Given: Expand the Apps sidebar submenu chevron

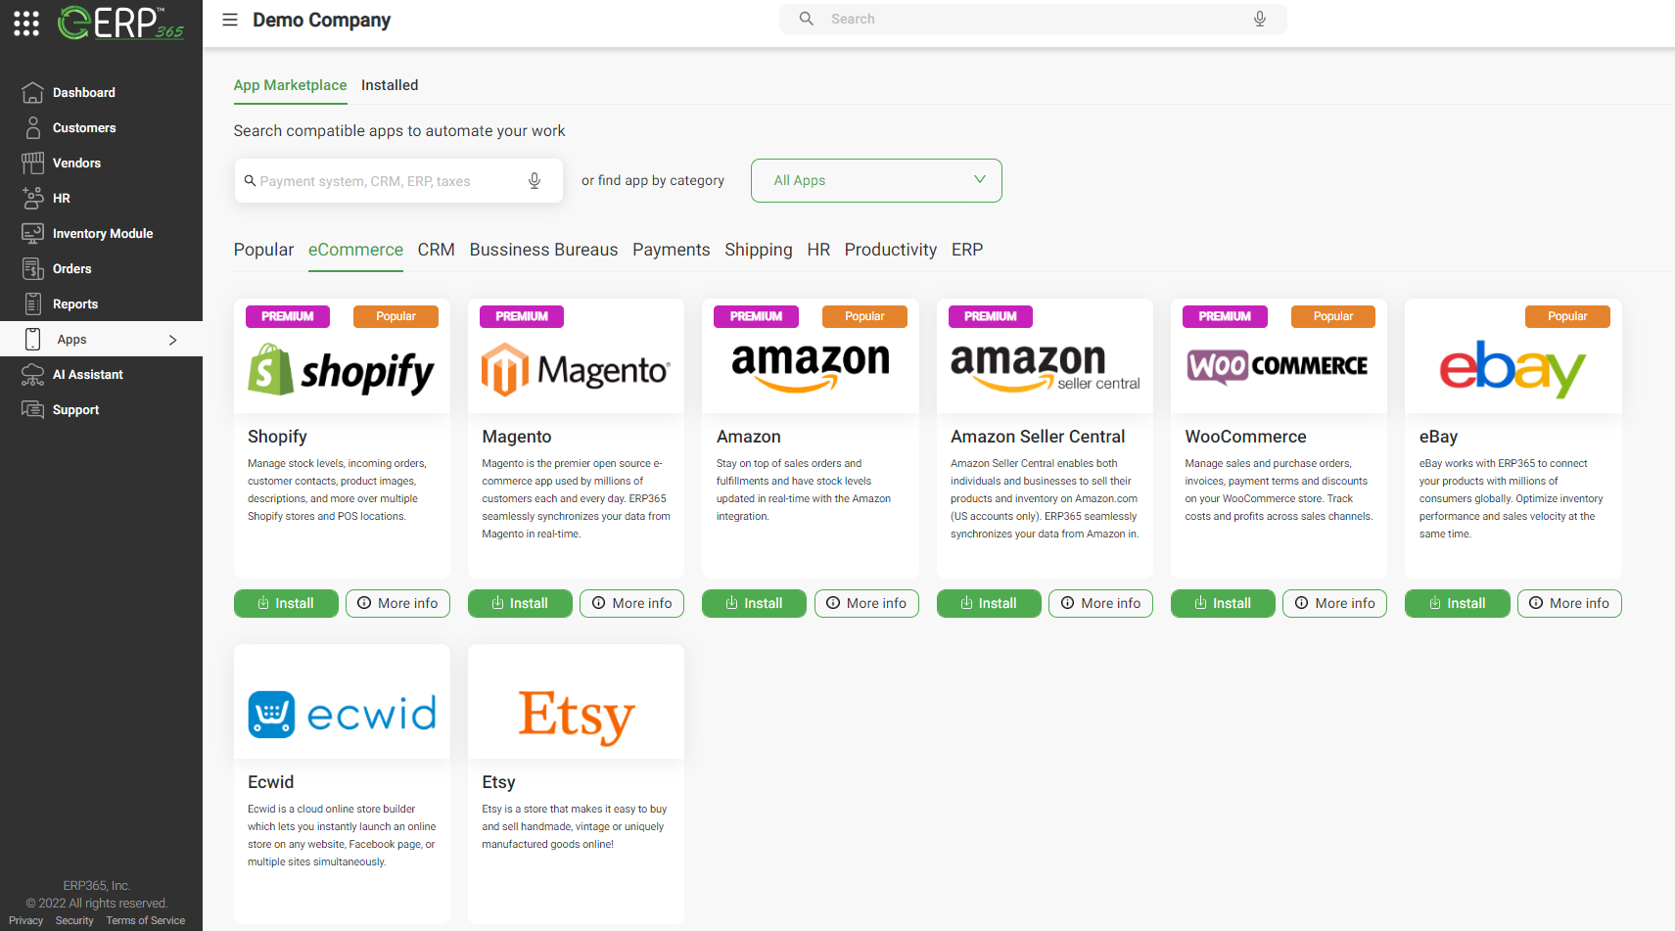Looking at the screenshot, I should [x=173, y=340].
